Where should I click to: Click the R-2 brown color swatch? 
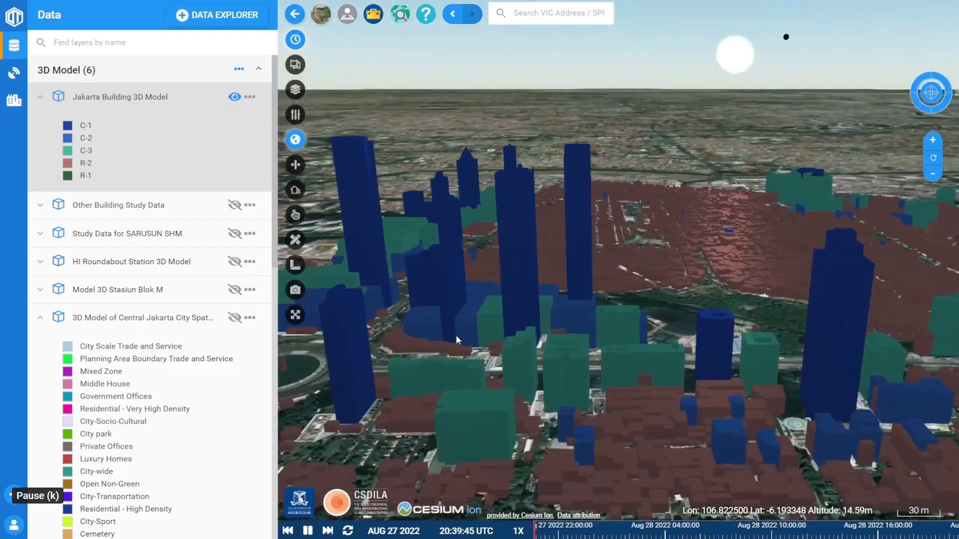coord(67,163)
